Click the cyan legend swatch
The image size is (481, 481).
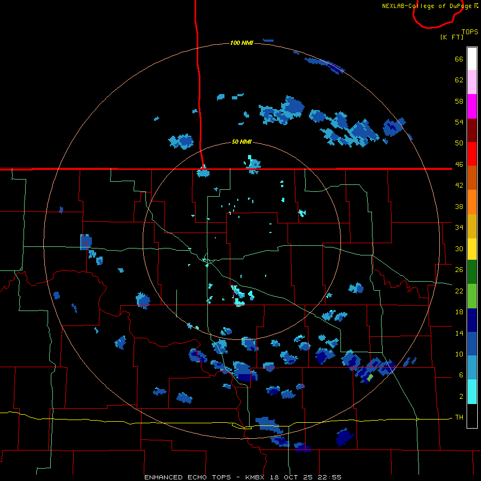[472, 392]
